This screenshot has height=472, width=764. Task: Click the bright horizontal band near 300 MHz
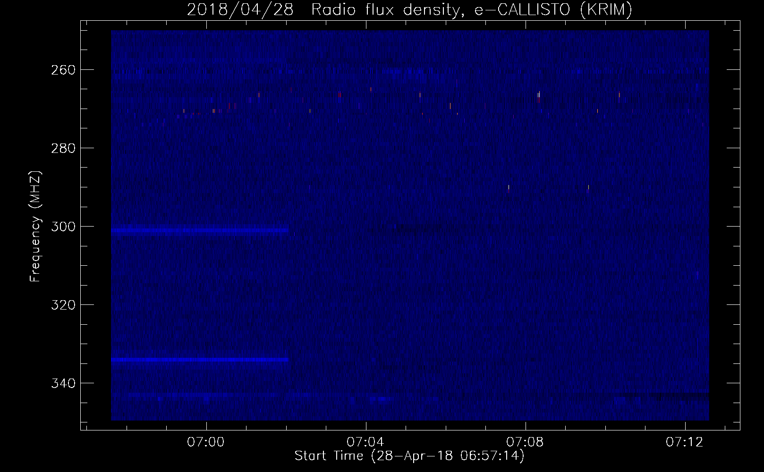tap(200, 231)
